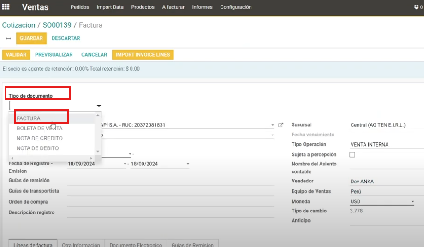Click the dropdown list scroll-down arrow

coord(97,151)
